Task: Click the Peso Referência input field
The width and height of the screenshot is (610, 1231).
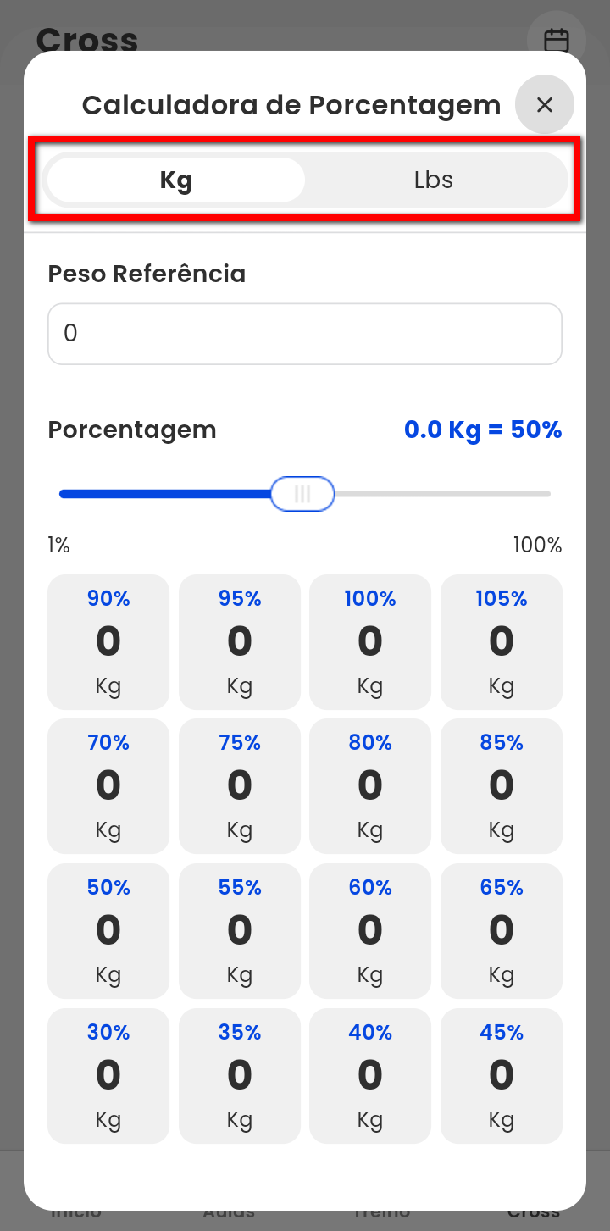Action: (305, 334)
